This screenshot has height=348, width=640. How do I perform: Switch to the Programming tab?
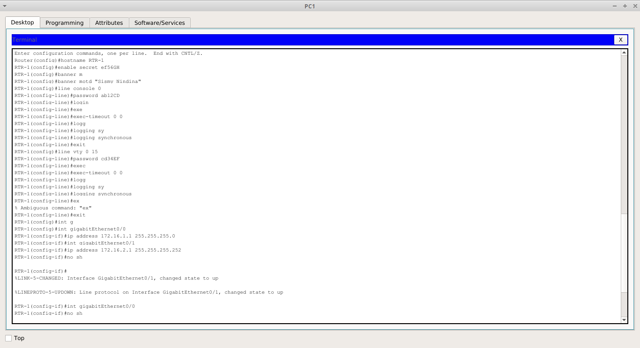[x=64, y=22]
